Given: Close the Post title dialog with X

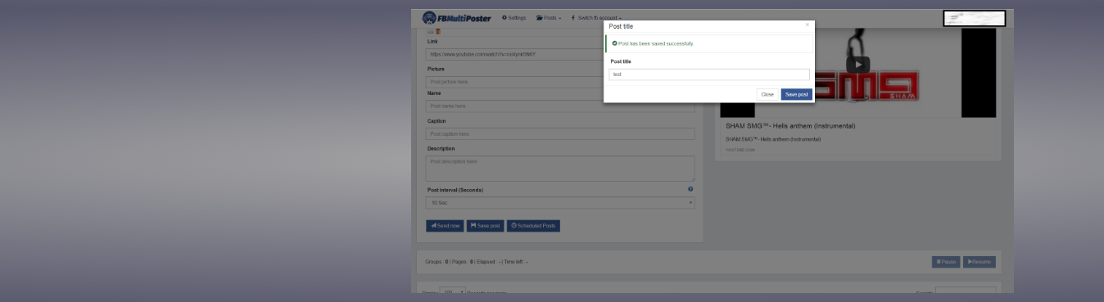Looking at the screenshot, I should coord(807,25).
